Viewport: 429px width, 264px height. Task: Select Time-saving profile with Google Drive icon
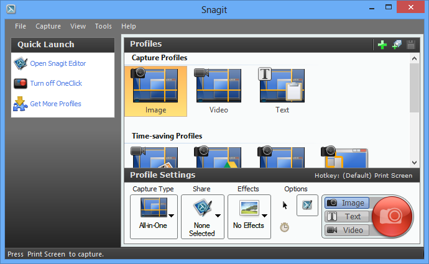[218, 157]
